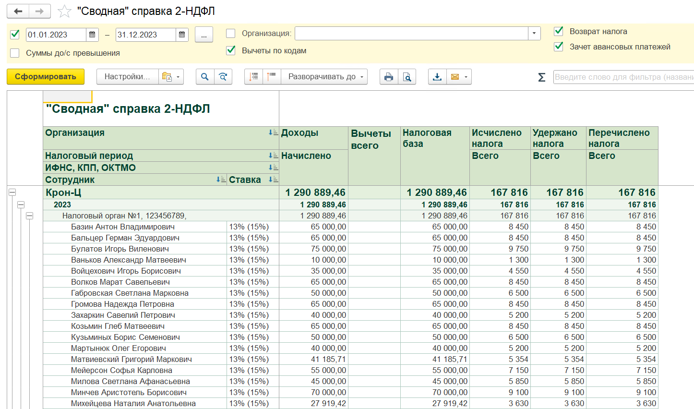Sort by ИФНС, КПП, ОКТМО header icon
This screenshot has height=409, width=694.
tap(273, 168)
